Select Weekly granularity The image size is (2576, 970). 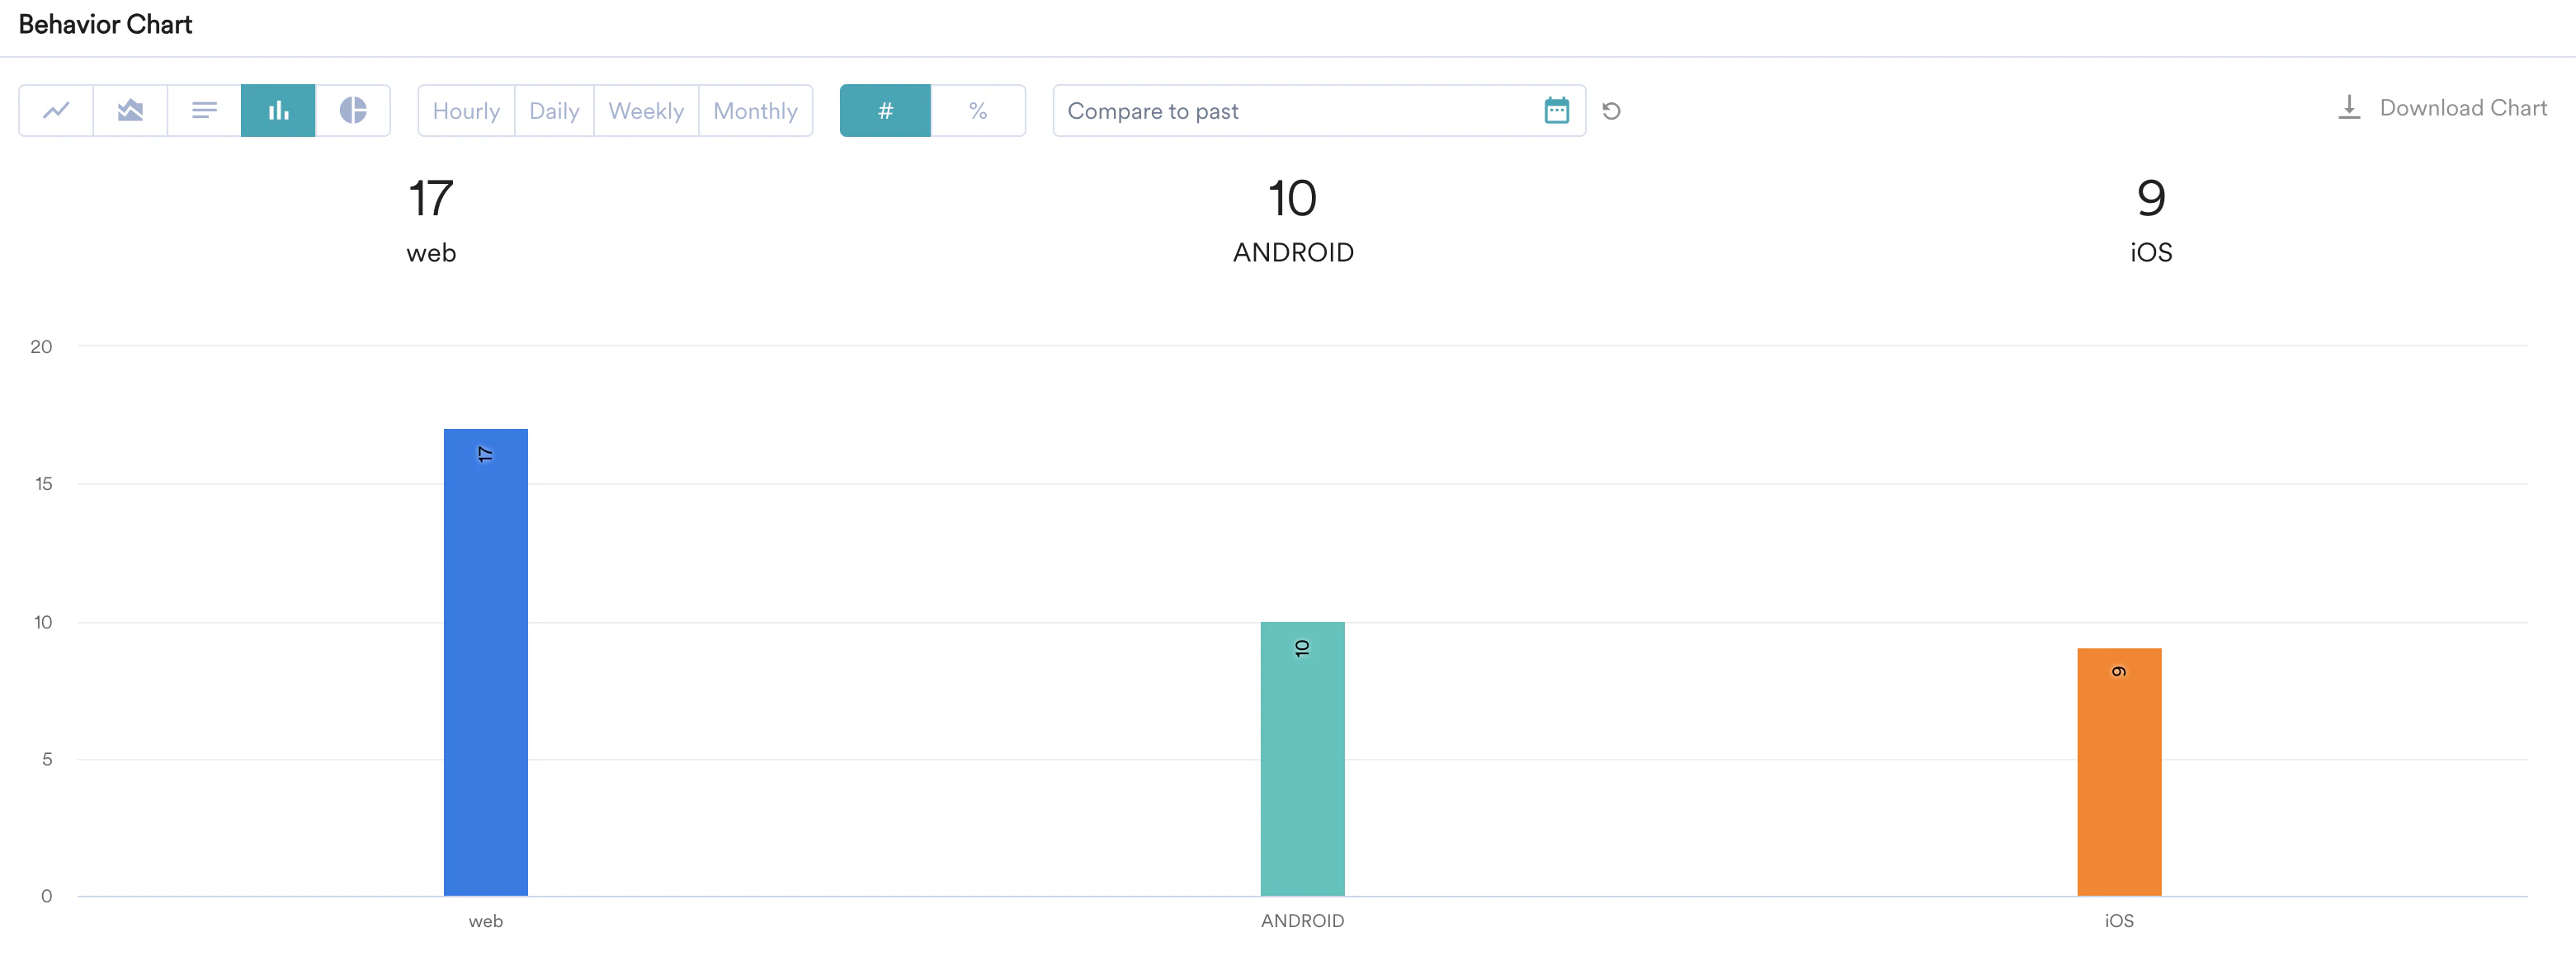point(646,111)
